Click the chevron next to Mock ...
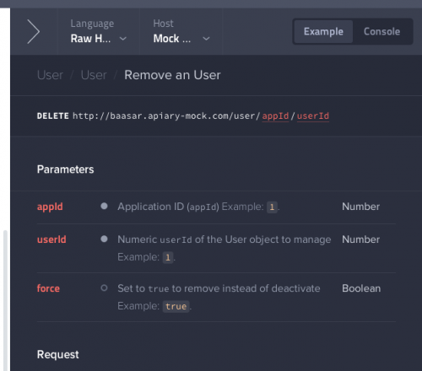 coord(206,39)
